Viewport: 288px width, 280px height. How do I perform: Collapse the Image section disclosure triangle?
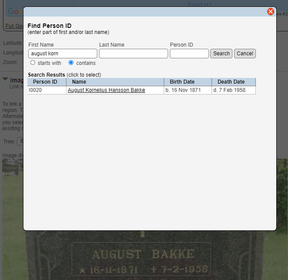pos(5,80)
